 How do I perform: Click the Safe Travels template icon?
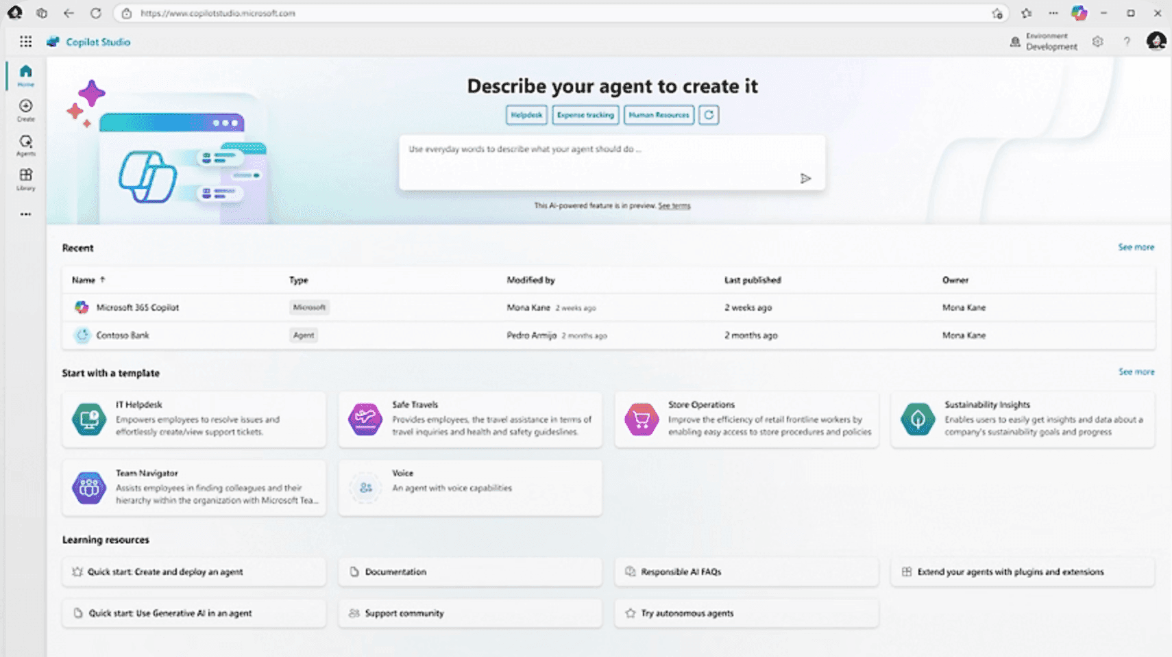365,419
